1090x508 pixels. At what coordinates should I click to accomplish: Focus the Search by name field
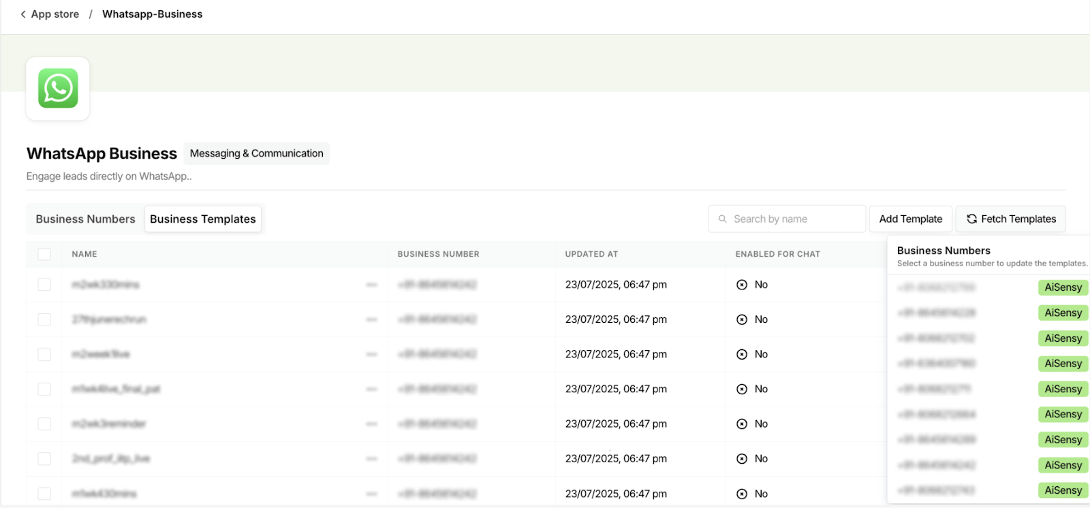pyautogui.click(x=787, y=219)
